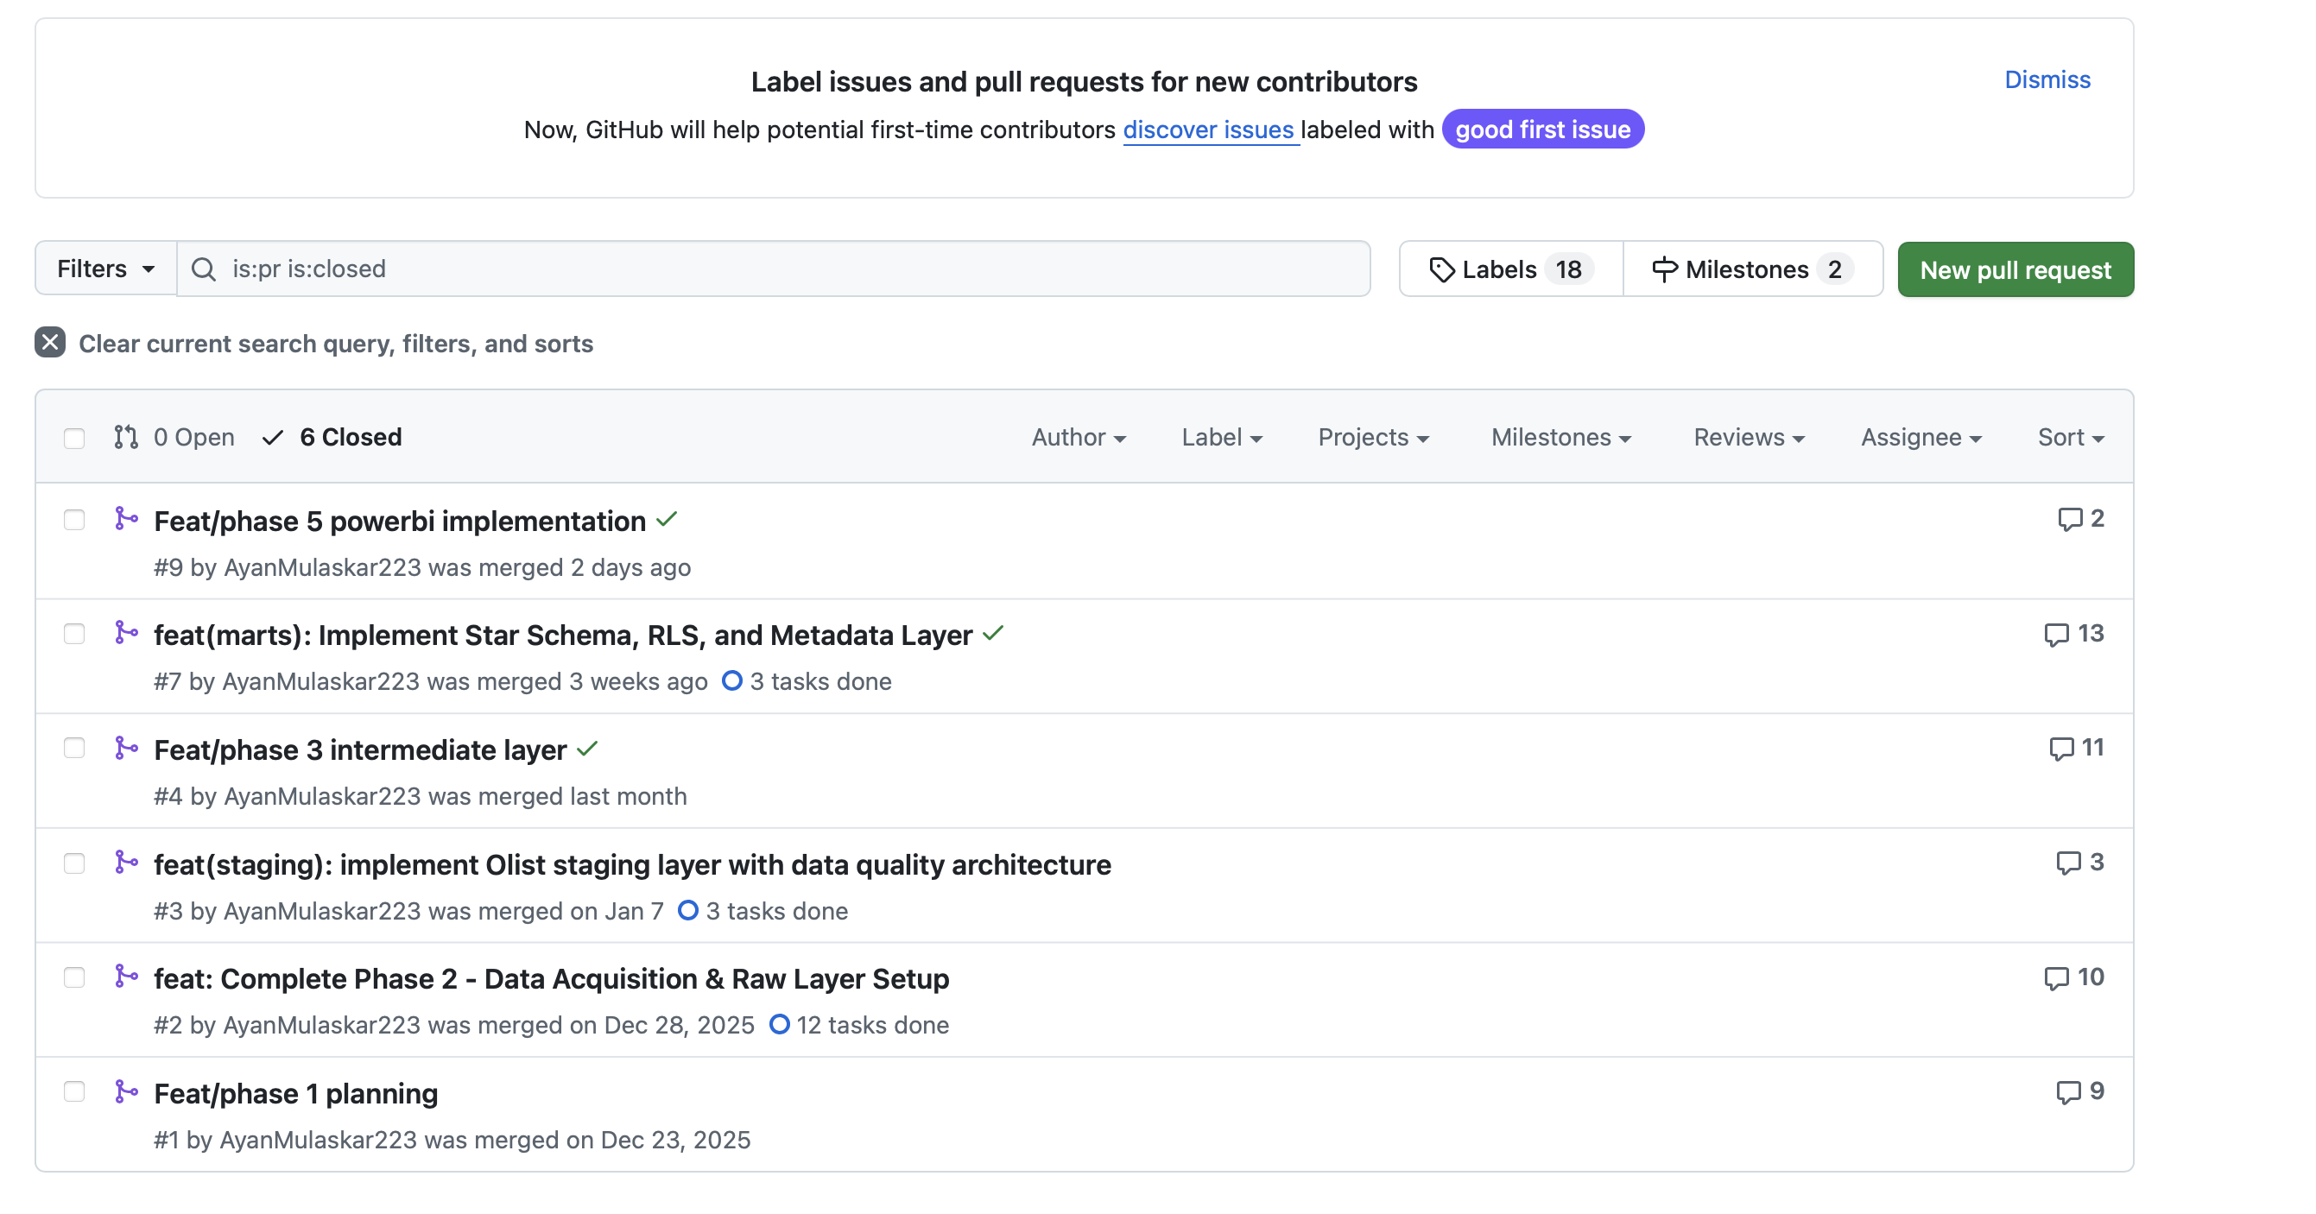
Task: Open the Sort dropdown
Action: 2070,437
